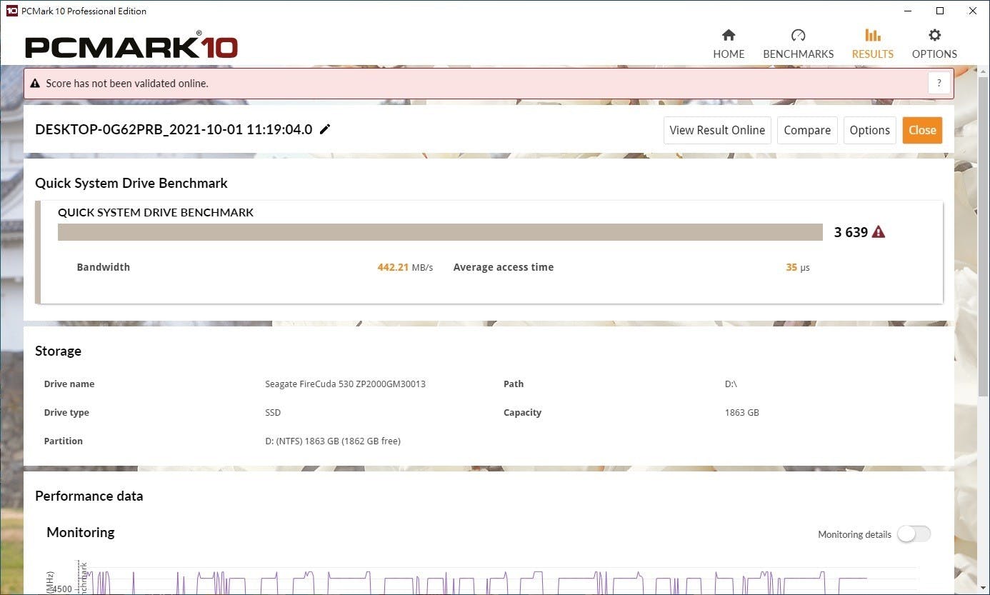
Task: Click drive name Seagate FireCuda 530 ZP2000GM30013
Action: click(345, 384)
